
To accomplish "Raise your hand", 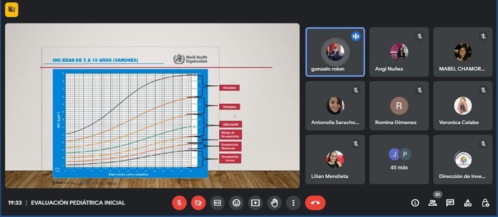I will pos(274,203).
